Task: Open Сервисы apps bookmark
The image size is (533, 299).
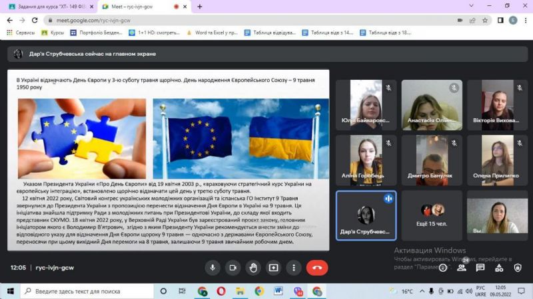Action: tap(21, 33)
